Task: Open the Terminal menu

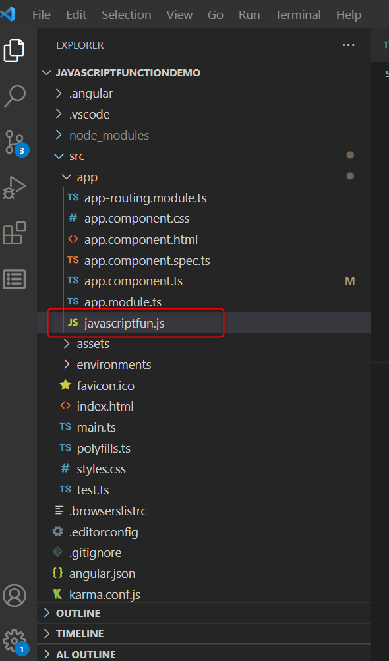Action: pos(297,14)
